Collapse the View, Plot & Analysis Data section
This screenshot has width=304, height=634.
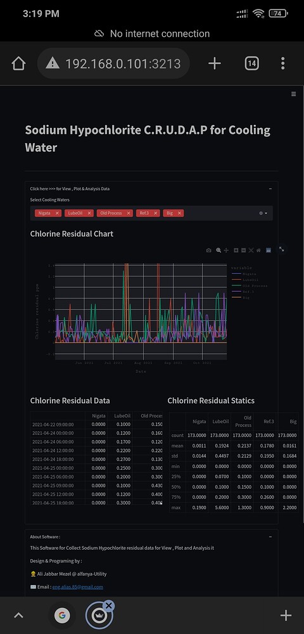(270, 189)
